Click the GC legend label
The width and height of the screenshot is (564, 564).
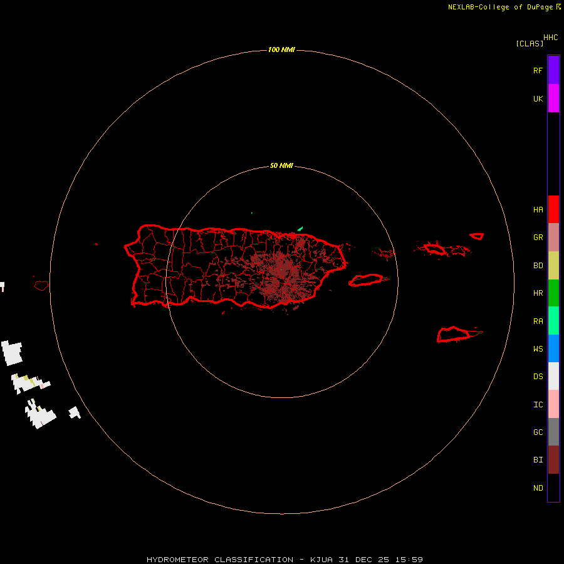[x=538, y=432]
